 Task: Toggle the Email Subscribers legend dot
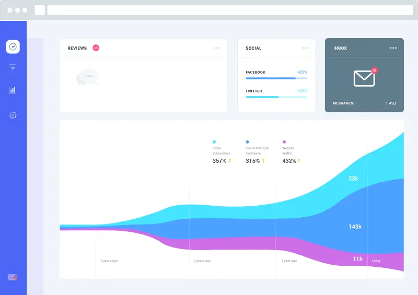(x=214, y=142)
